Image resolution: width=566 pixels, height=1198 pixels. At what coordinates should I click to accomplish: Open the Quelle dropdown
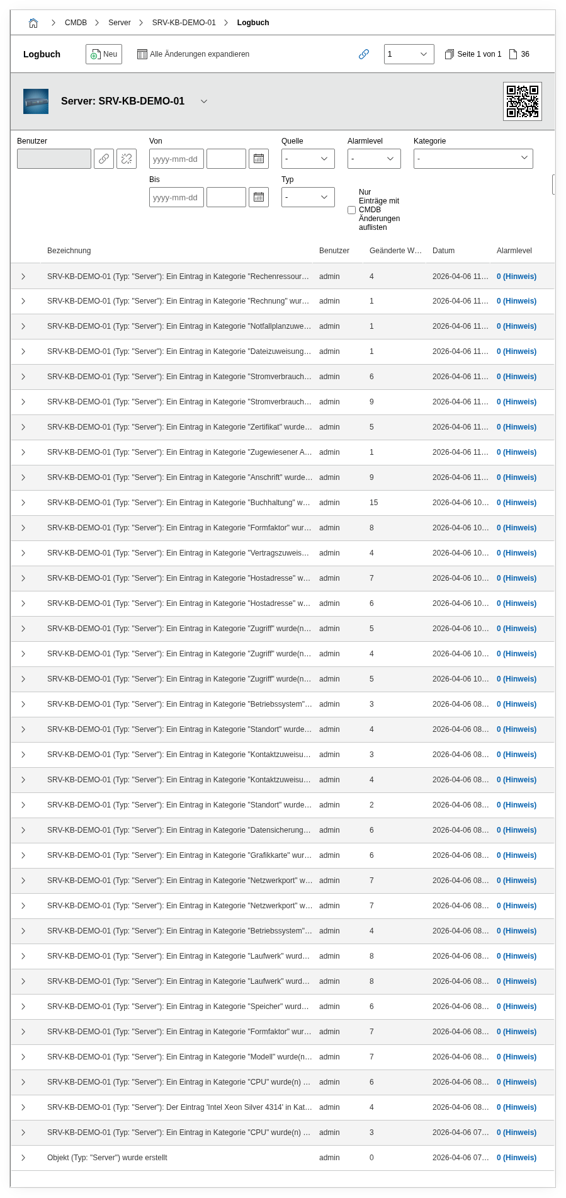[x=307, y=159]
